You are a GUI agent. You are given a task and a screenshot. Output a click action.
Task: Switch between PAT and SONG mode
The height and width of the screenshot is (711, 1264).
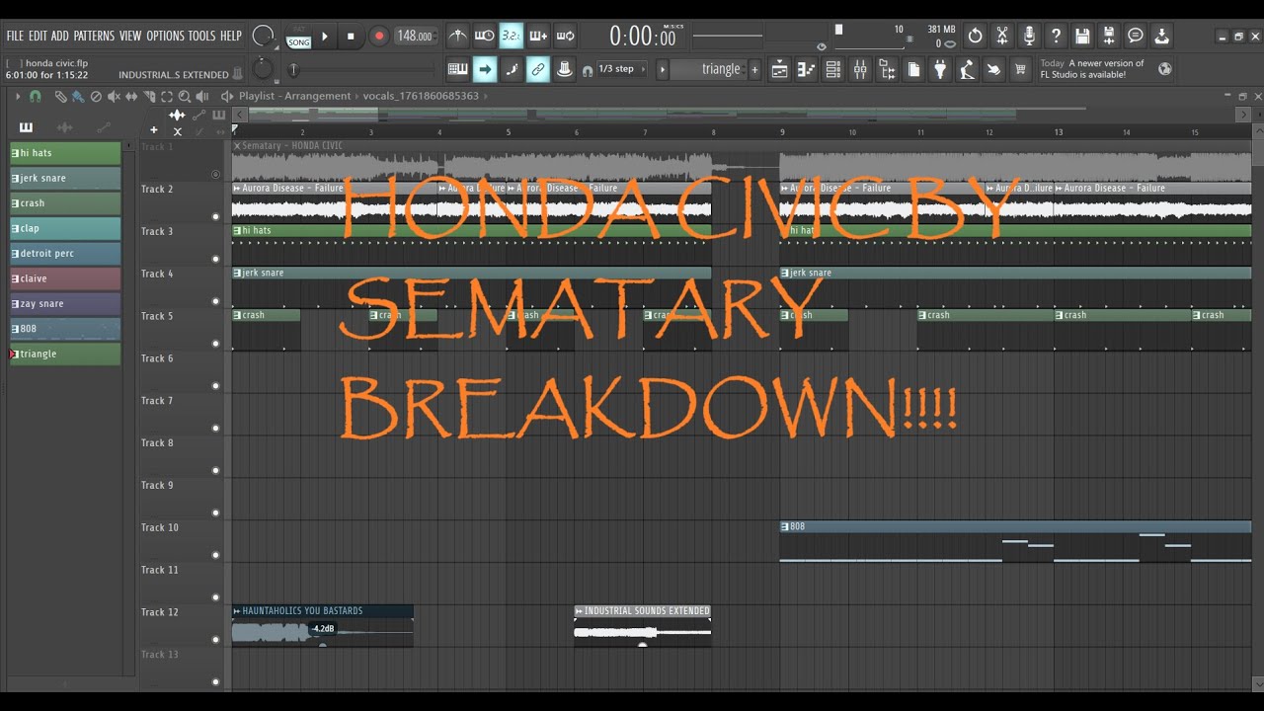point(298,37)
